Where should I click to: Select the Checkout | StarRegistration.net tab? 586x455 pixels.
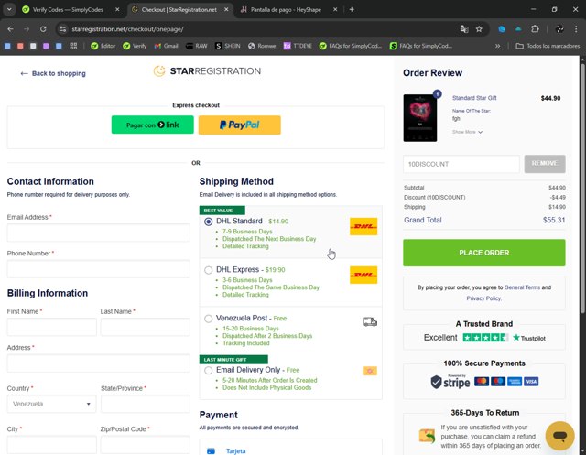click(179, 10)
